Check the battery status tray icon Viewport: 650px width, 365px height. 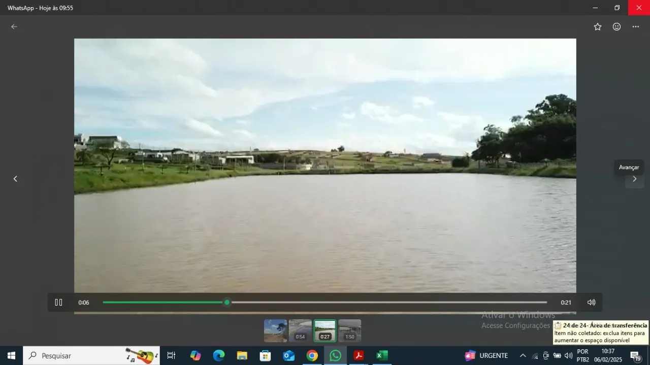click(557, 355)
